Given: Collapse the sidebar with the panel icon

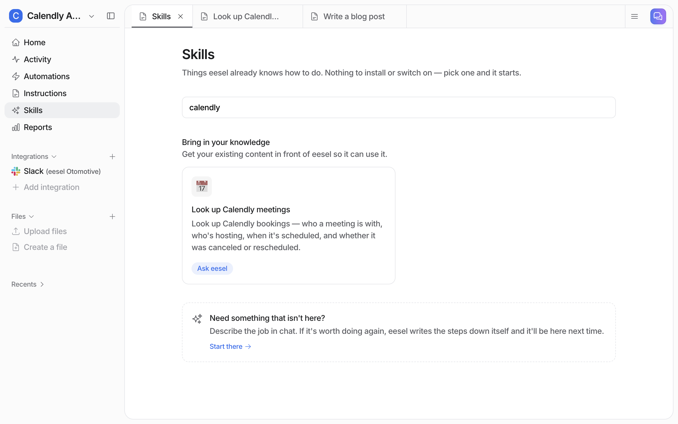Looking at the screenshot, I should [111, 16].
